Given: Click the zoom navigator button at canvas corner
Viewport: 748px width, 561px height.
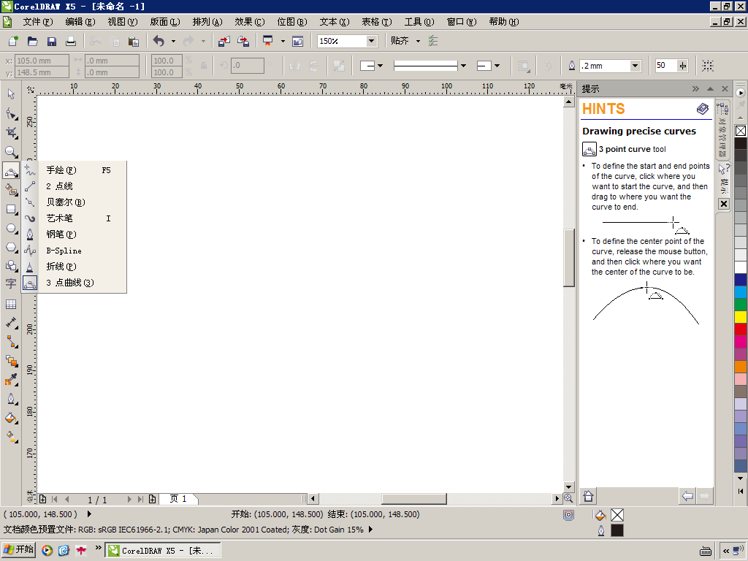Looking at the screenshot, I should [x=568, y=498].
